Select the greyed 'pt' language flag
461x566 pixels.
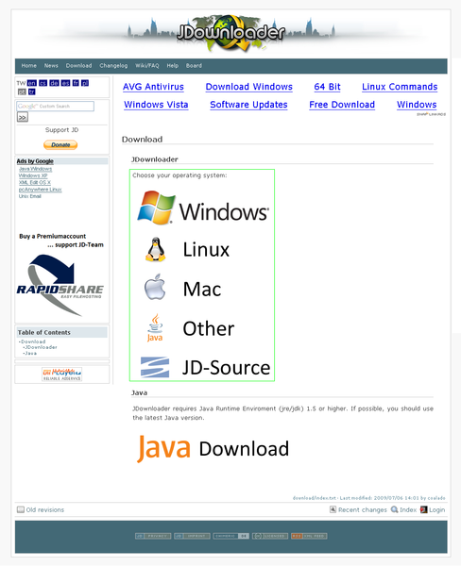tap(22, 92)
